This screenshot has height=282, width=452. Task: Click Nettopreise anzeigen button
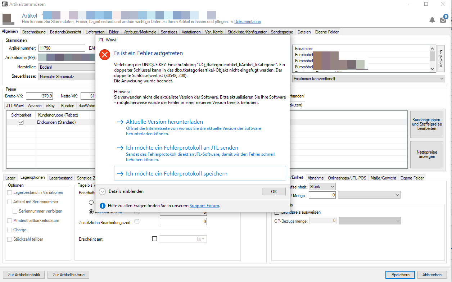427,154
